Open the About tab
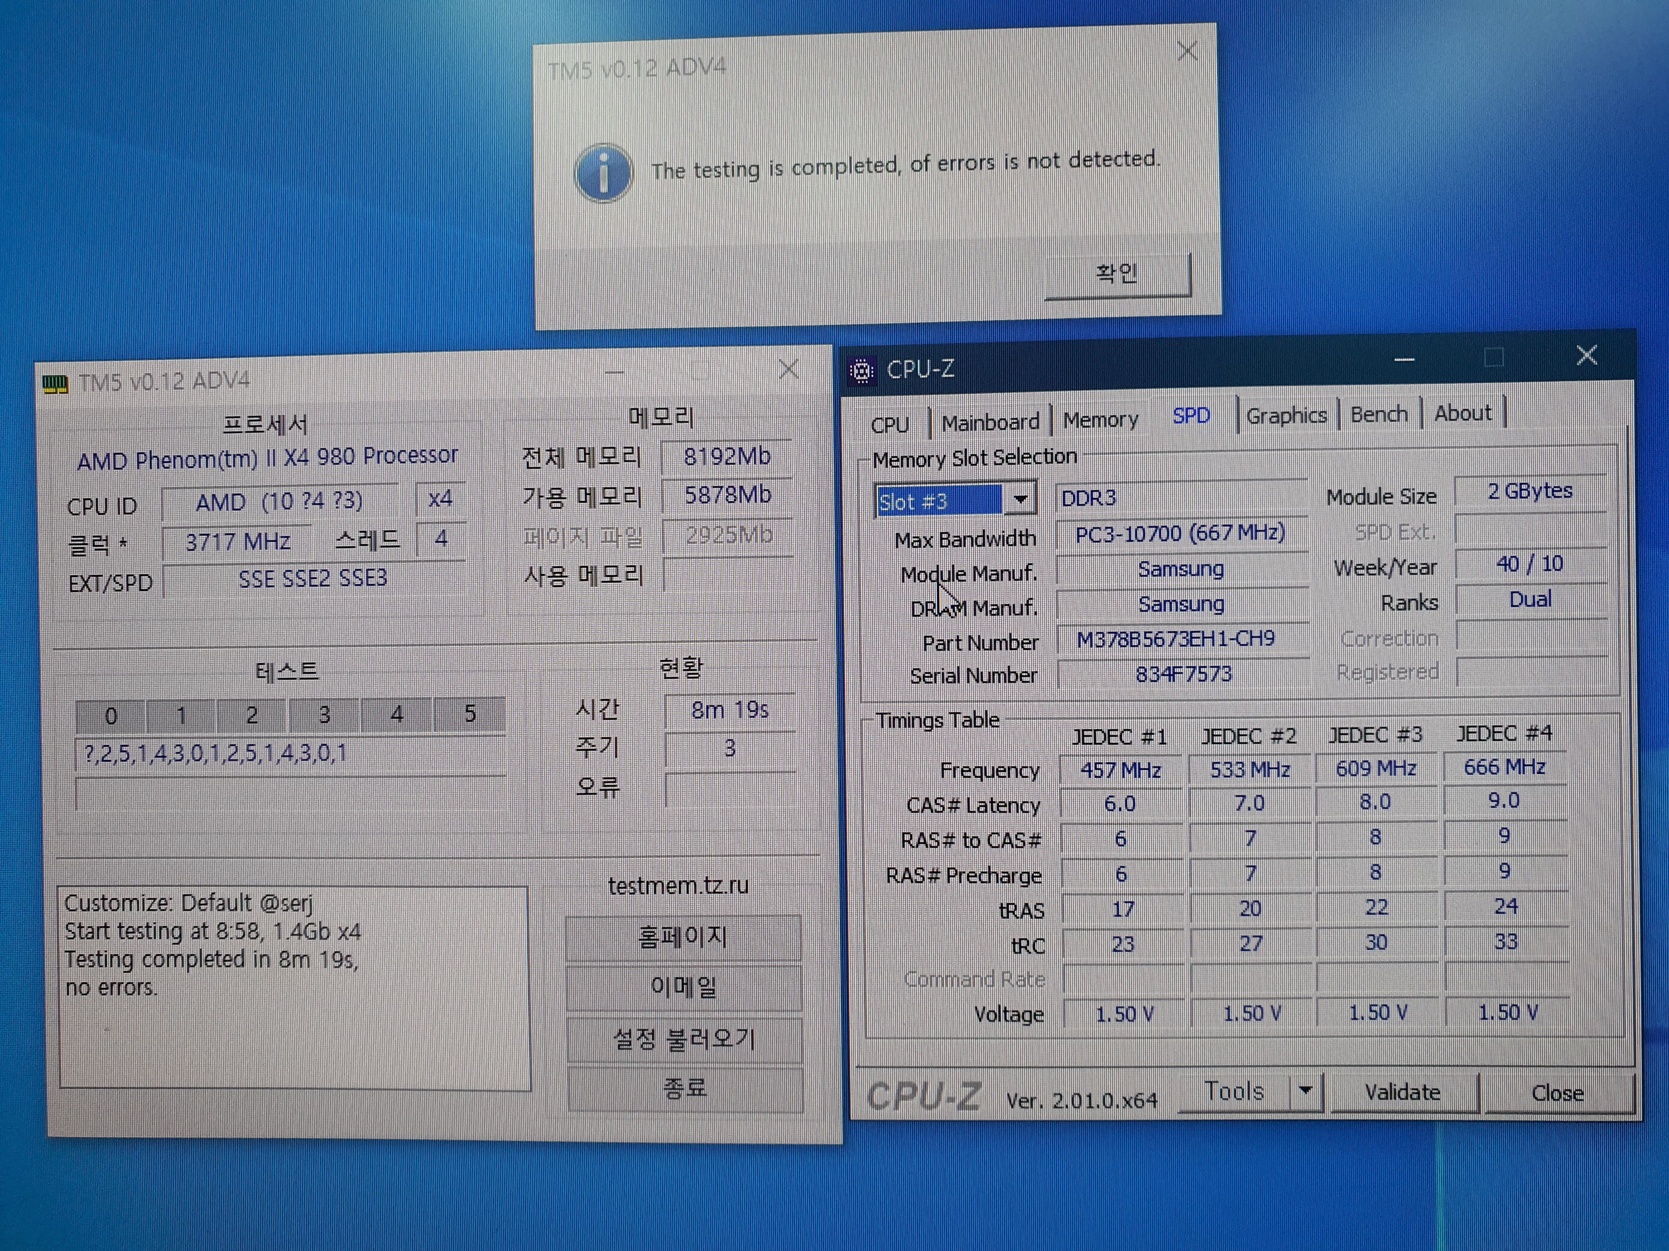The height and width of the screenshot is (1251, 1669). tap(1462, 413)
